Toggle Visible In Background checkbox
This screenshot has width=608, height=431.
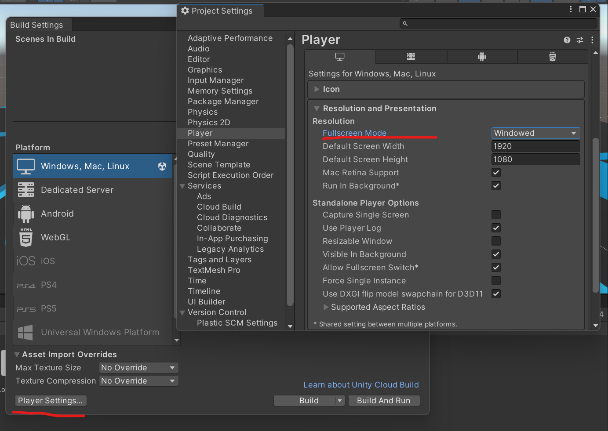496,254
